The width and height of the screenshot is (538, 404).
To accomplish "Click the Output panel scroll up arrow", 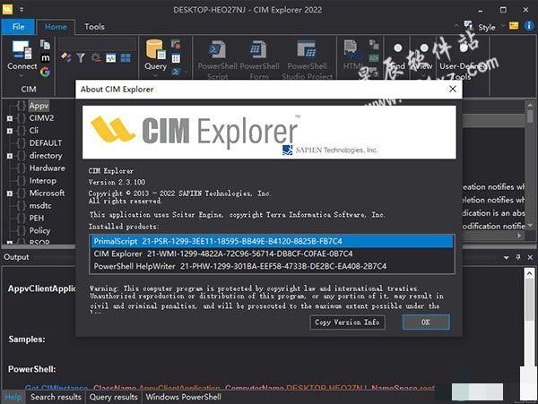I will pyautogui.click(x=529, y=273).
